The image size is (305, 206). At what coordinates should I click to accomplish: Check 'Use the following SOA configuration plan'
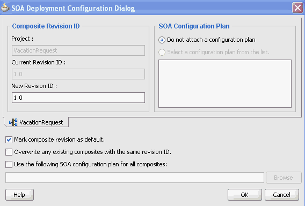pos(9,164)
